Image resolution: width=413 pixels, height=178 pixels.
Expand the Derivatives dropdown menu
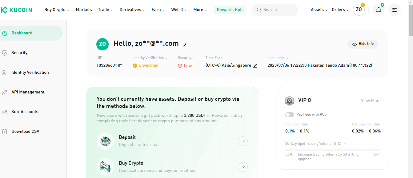click(132, 10)
